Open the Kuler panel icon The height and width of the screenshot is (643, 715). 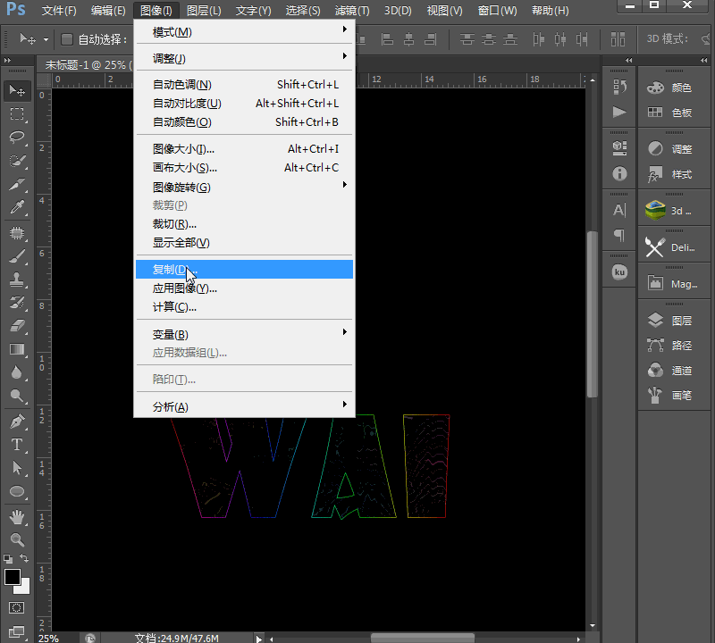tap(619, 272)
